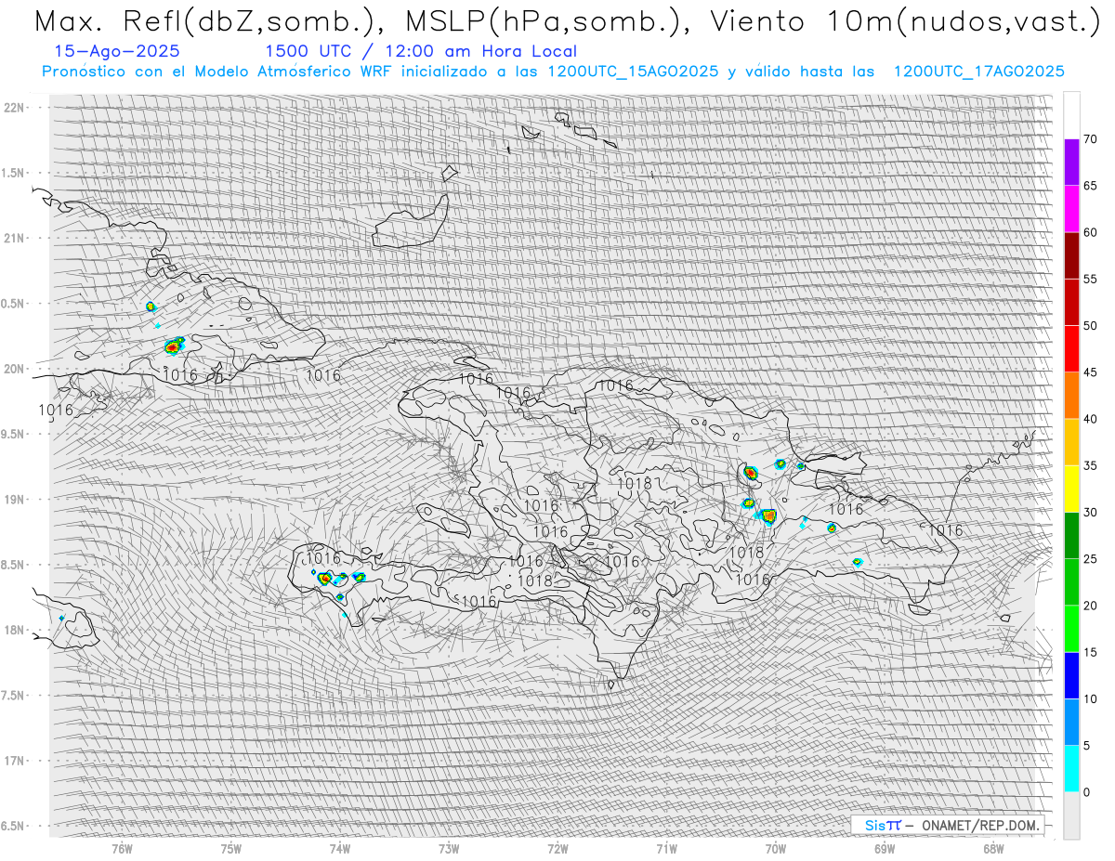This screenshot has width=1115, height=861.
Task: Pick the cyan 0-5 dBZ colorbar segment
Action: point(1071,769)
